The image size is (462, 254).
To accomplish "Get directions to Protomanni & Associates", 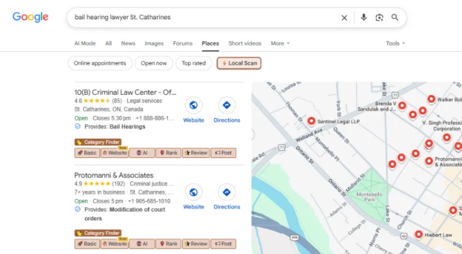I will 227,197.
